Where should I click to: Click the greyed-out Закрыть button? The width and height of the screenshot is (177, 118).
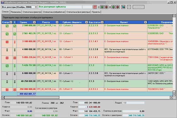[138, 7]
